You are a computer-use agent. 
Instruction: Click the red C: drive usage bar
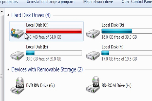point(54,31)
